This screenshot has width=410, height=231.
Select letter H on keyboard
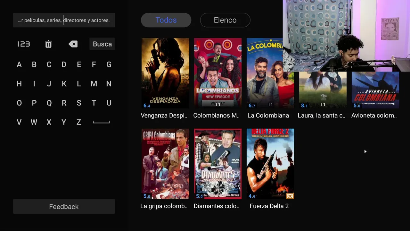[x=19, y=84]
